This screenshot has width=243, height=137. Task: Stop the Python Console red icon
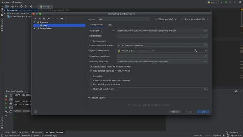[6, 100]
